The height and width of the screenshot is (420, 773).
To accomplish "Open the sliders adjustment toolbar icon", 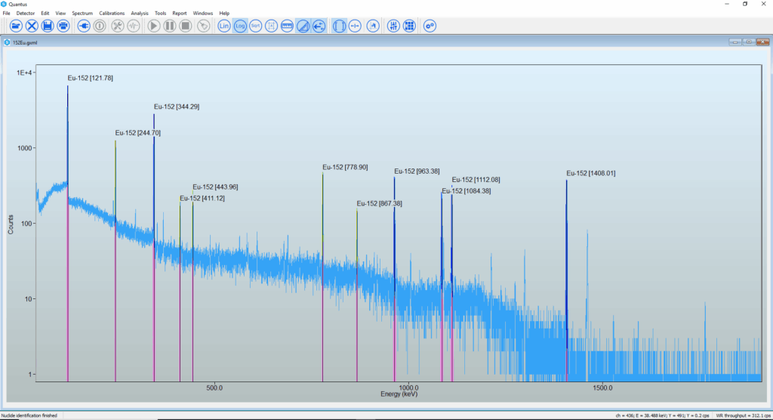I will (x=393, y=26).
